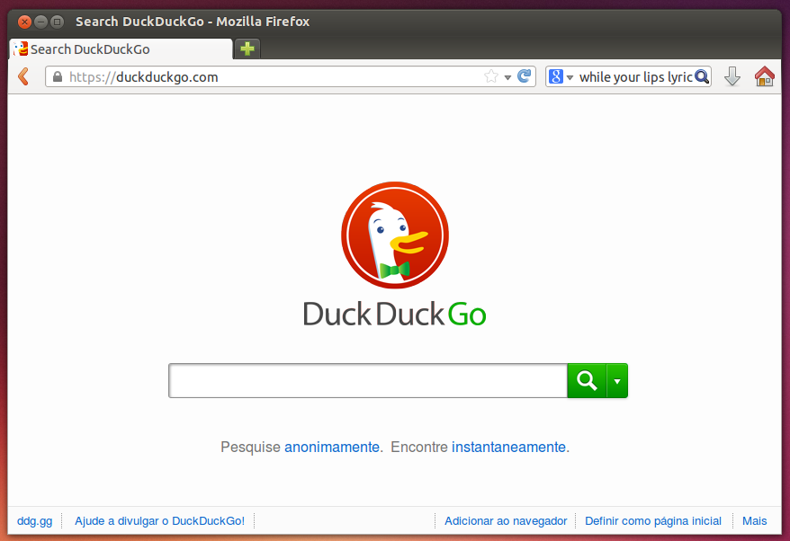Click Definir como página inicial link

coord(653,521)
